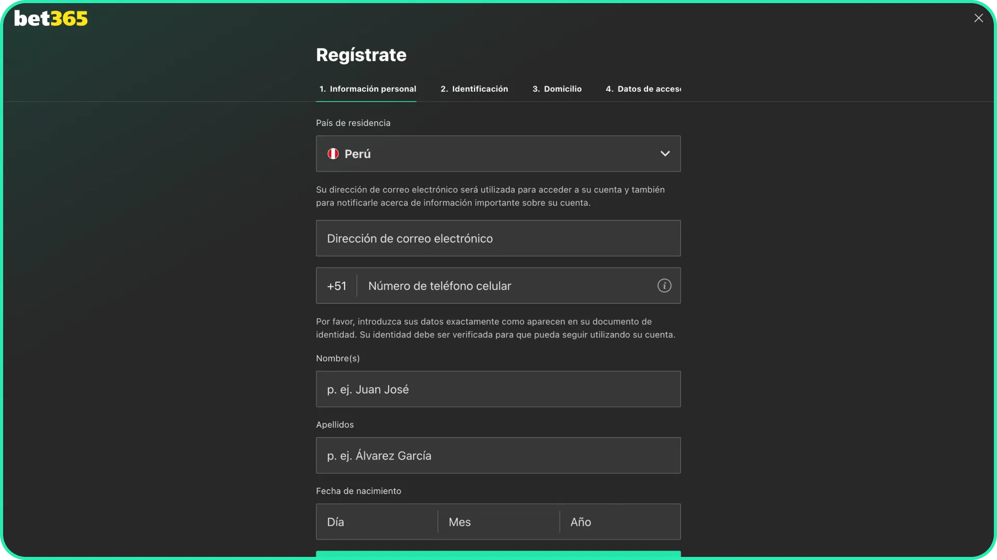Click the bet365 logo
This screenshot has width=997, height=560.
[50, 18]
